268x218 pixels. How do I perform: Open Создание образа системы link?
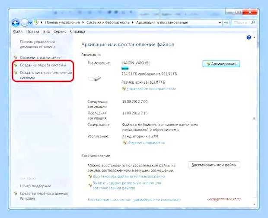coord(43,65)
